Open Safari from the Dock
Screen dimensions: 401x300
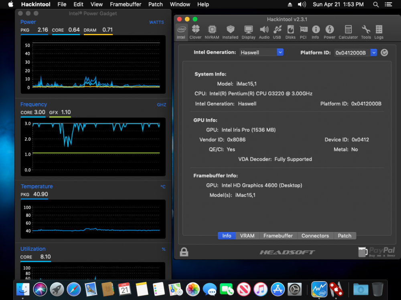pyautogui.click(x=74, y=290)
